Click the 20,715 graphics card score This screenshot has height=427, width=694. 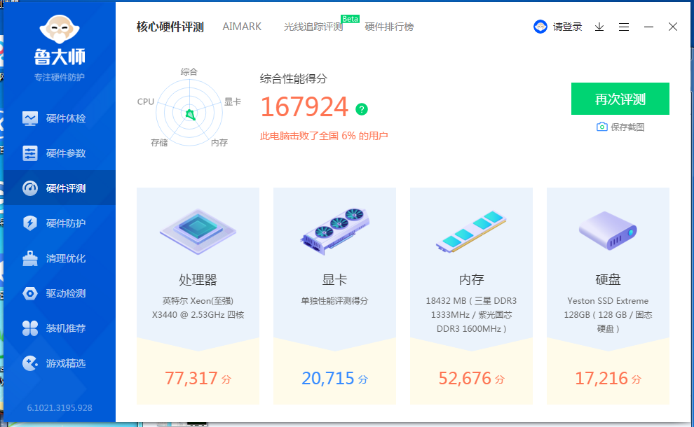click(334, 379)
